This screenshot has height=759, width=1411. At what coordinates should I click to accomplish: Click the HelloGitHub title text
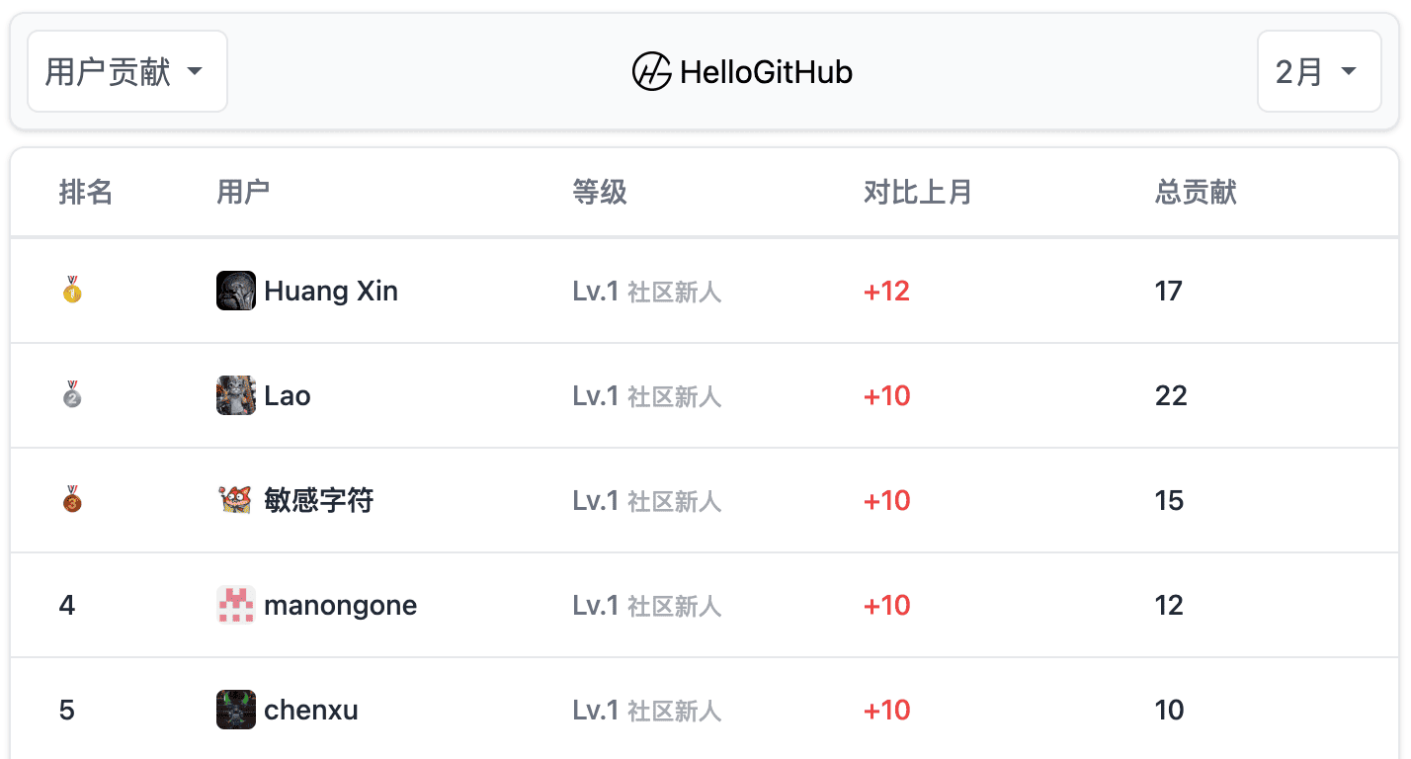[x=766, y=72]
